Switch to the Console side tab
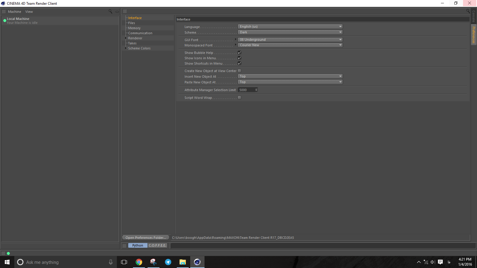Viewport: 477px width, 268px height. point(474,16)
